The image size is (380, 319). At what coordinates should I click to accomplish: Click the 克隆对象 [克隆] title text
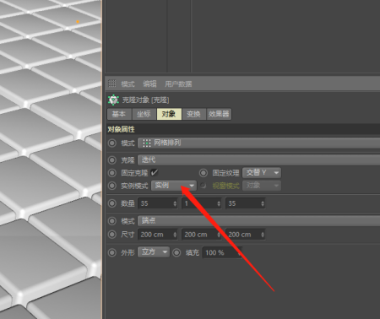[x=145, y=100]
